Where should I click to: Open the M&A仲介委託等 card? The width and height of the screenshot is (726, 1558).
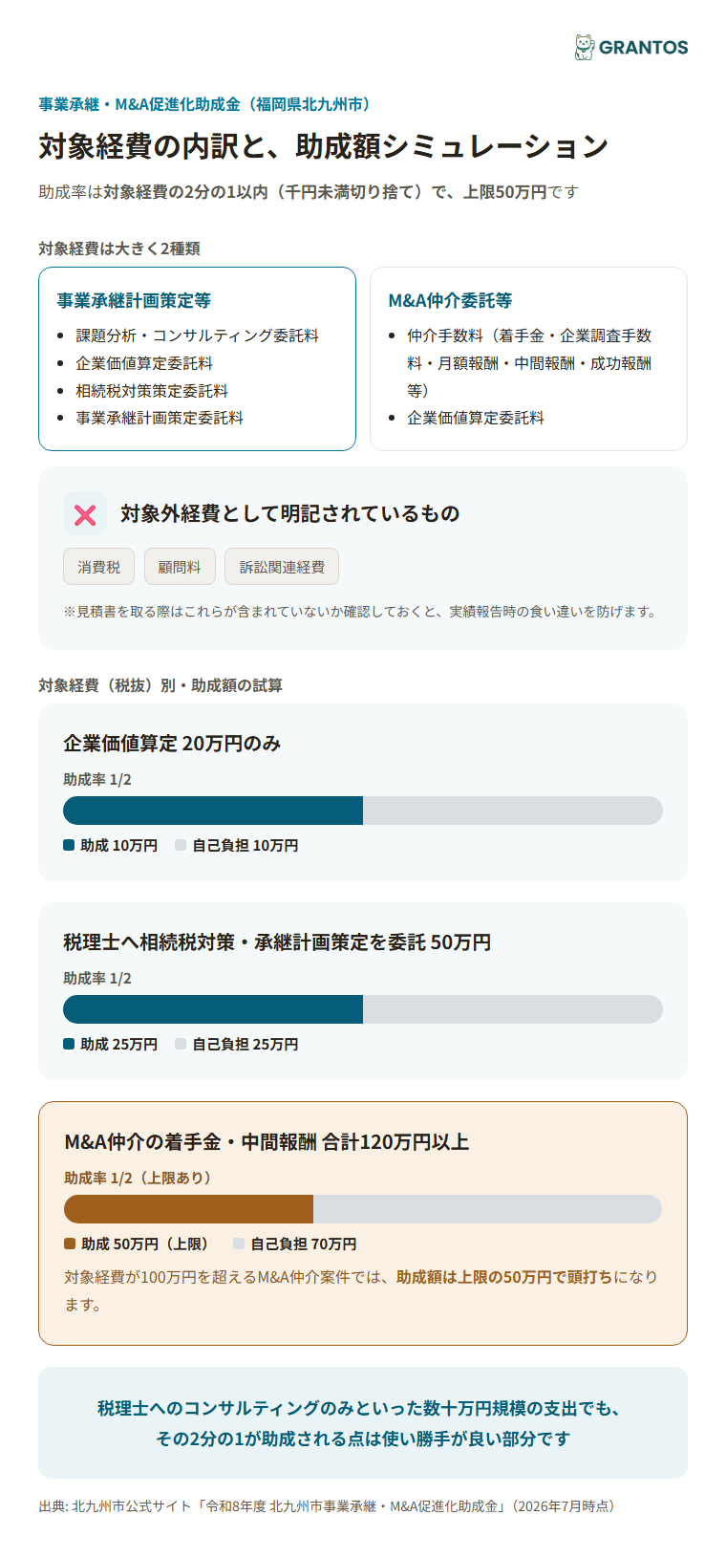coord(528,358)
